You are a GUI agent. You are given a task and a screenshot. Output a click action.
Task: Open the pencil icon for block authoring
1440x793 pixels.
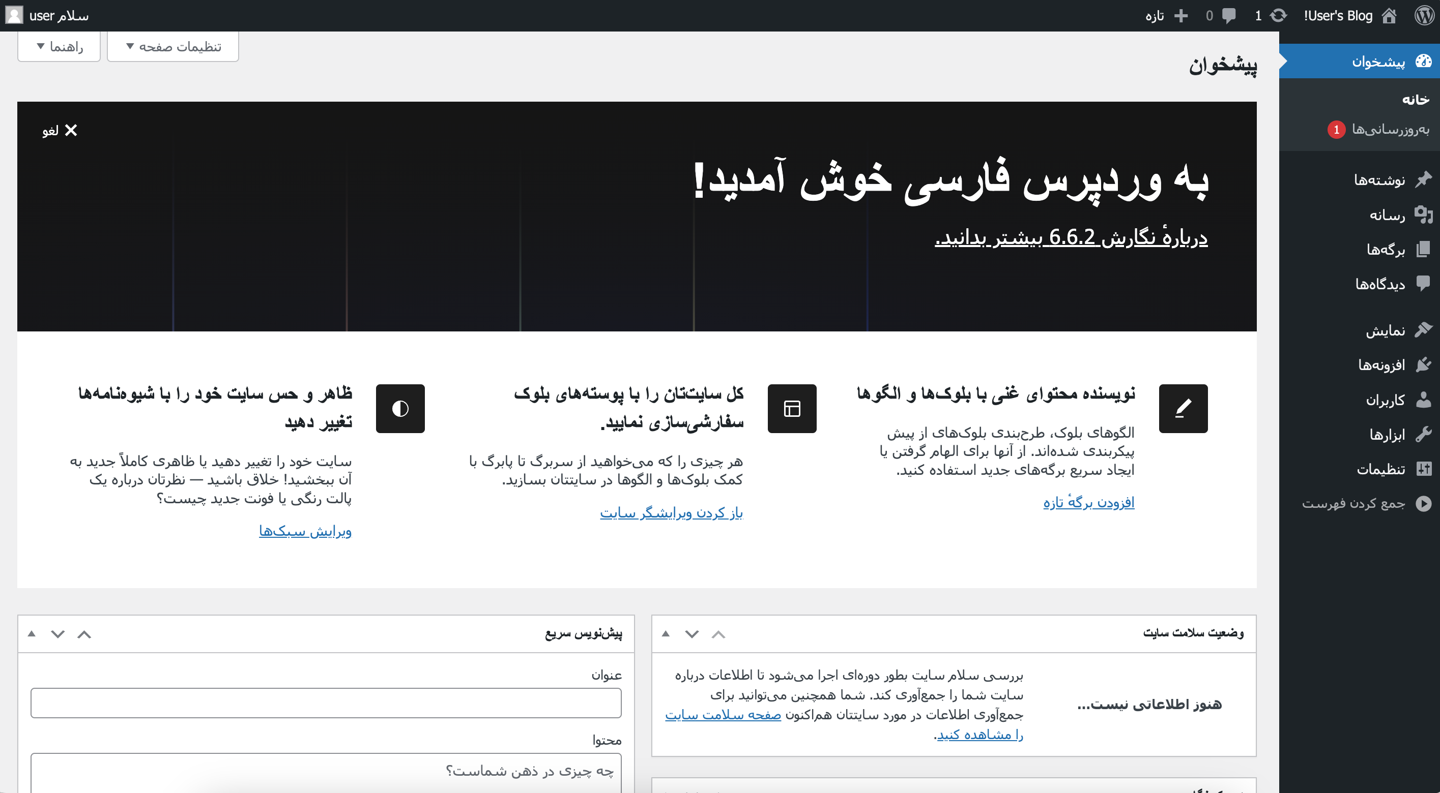tap(1183, 408)
